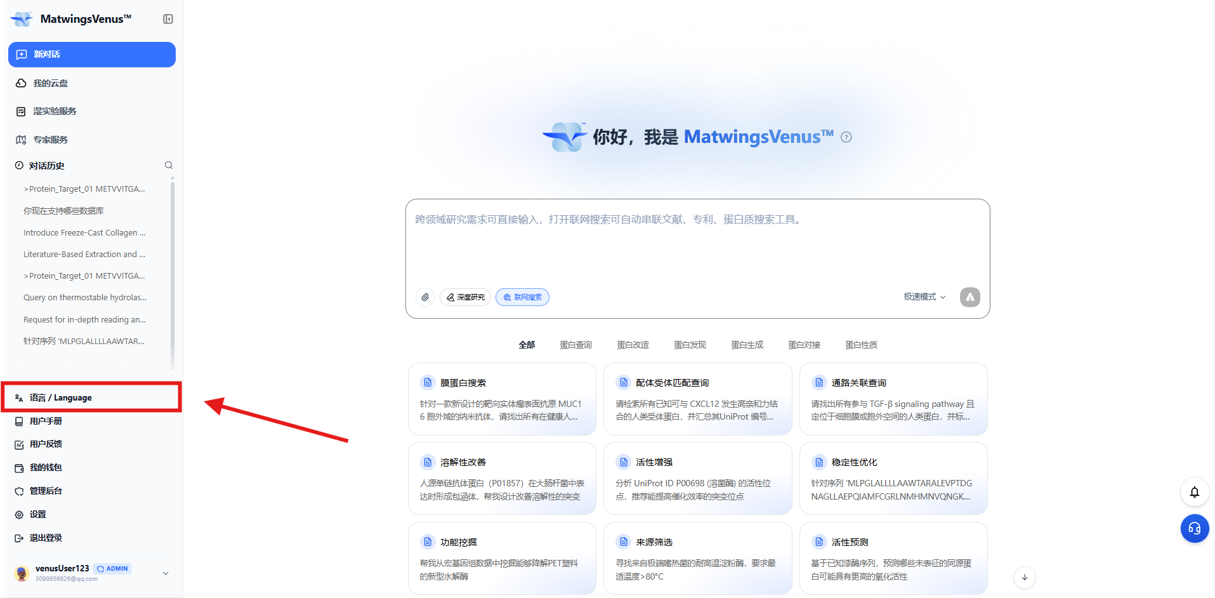Open the 来源筛选 example card
The width and height of the screenshot is (1215, 598).
[x=697, y=558]
